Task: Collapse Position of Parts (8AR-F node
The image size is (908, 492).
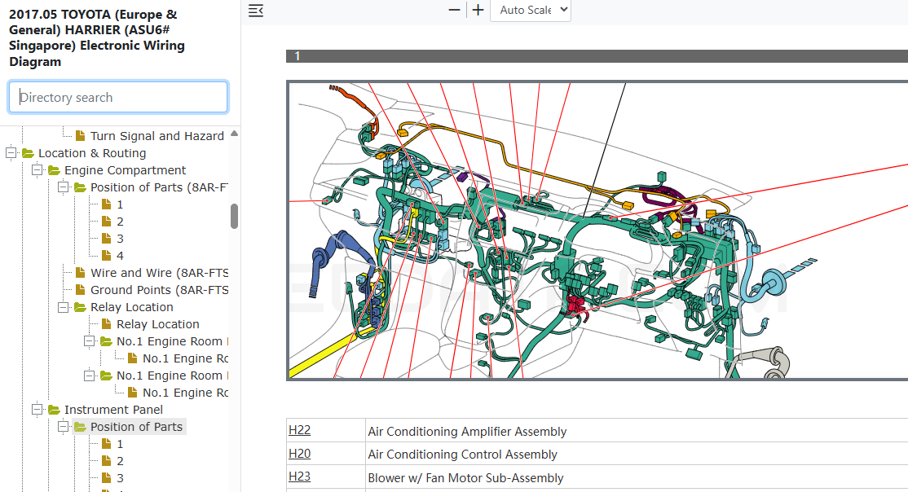Action: point(63,187)
